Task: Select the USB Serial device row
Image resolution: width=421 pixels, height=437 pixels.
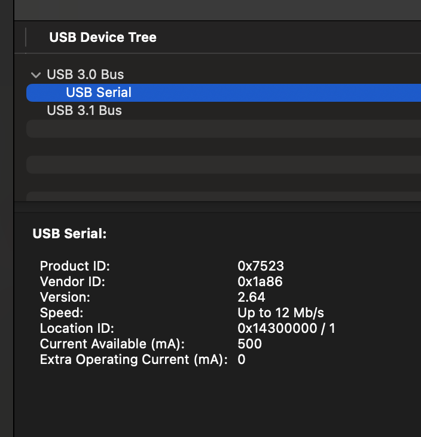Action: [99, 93]
